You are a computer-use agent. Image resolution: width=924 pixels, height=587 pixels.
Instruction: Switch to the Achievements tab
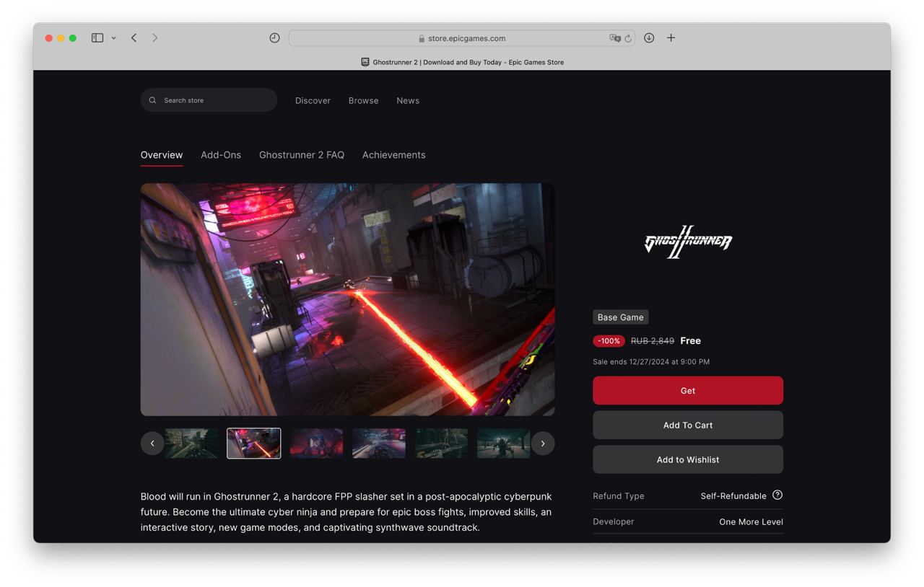click(393, 155)
